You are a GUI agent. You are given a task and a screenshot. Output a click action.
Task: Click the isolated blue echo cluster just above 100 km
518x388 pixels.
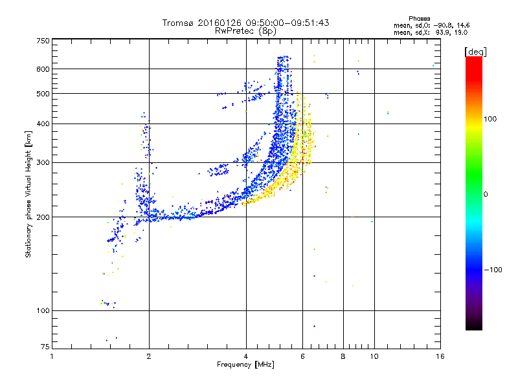(107, 303)
